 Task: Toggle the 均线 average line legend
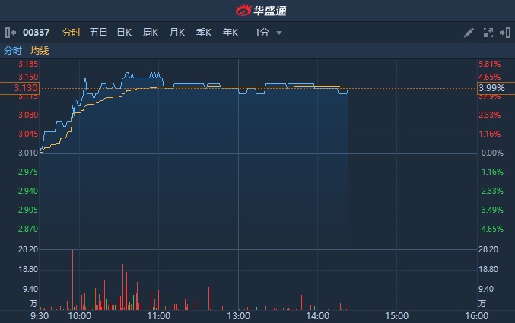tap(40, 51)
